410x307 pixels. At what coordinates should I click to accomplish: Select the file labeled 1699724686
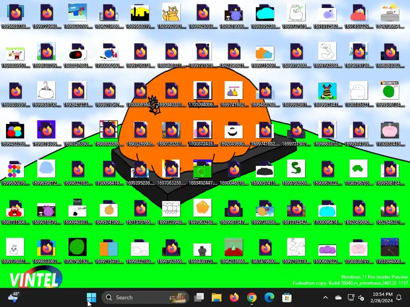[x=265, y=212]
